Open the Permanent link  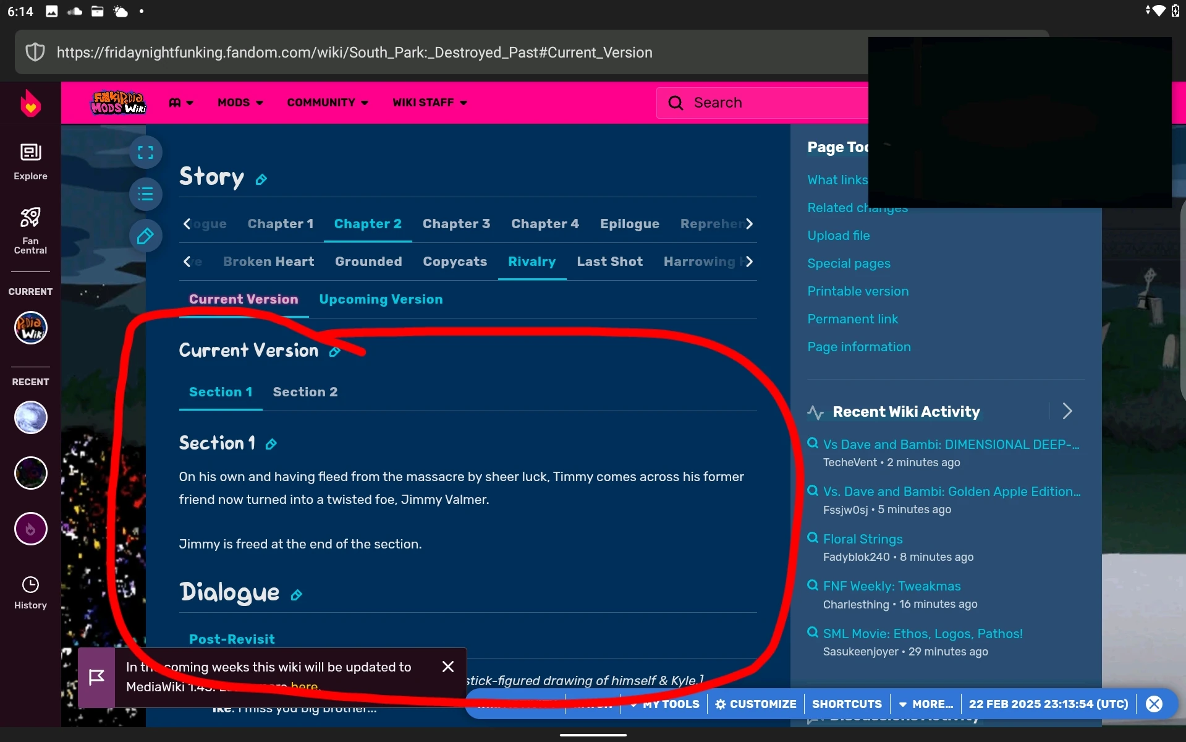(x=853, y=319)
